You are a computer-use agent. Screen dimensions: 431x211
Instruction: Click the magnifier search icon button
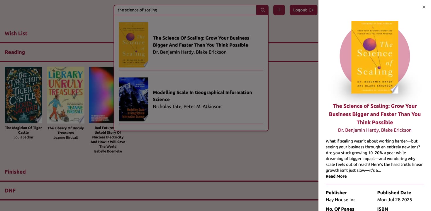262,10
